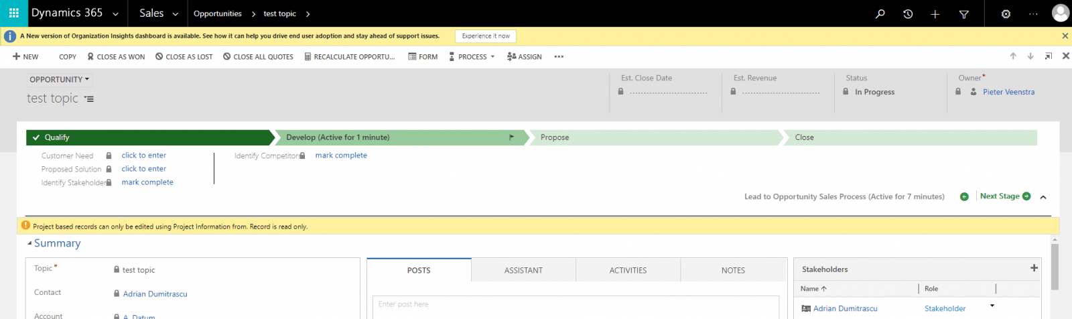
Task: Open the settings gear icon
Action: (x=1006, y=14)
